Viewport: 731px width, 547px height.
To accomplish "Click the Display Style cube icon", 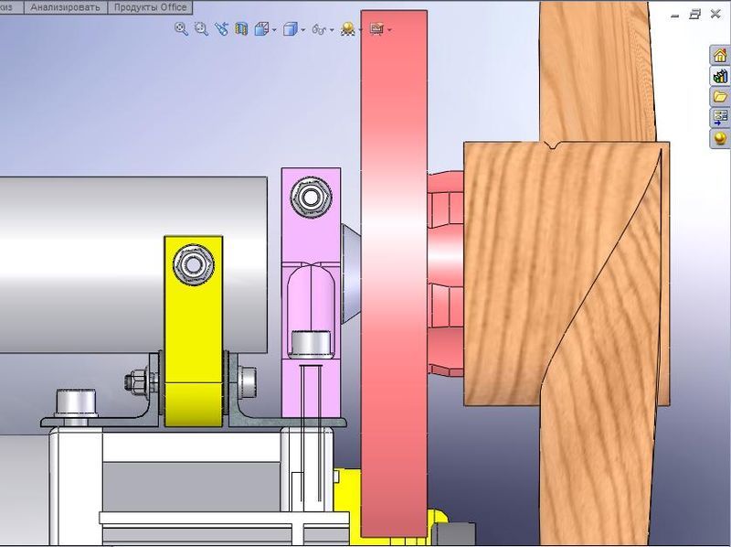I will pos(291,29).
